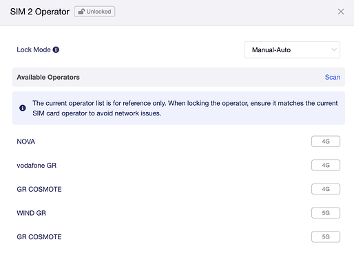
Task: Scan for available operators
Action: coord(333,77)
